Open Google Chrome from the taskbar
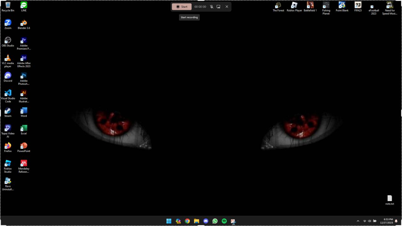This screenshot has height=226, width=402. [x=187, y=221]
